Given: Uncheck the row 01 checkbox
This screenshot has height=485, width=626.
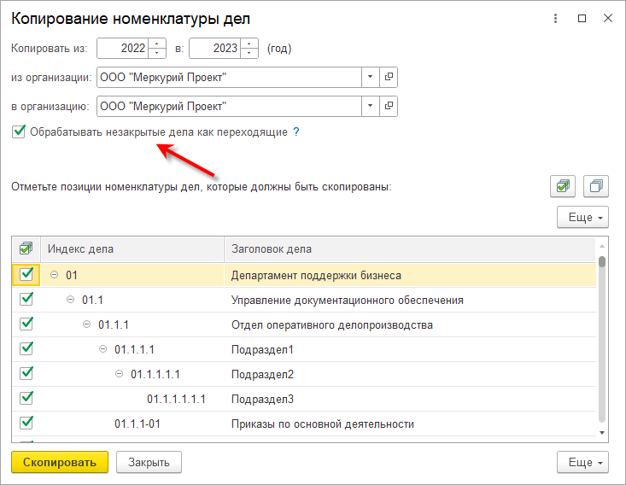Looking at the screenshot, I should [26, 275].
